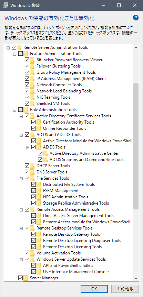Click the Windows Features icon in title bar
The image size is (143, 297).
(6, 6)
